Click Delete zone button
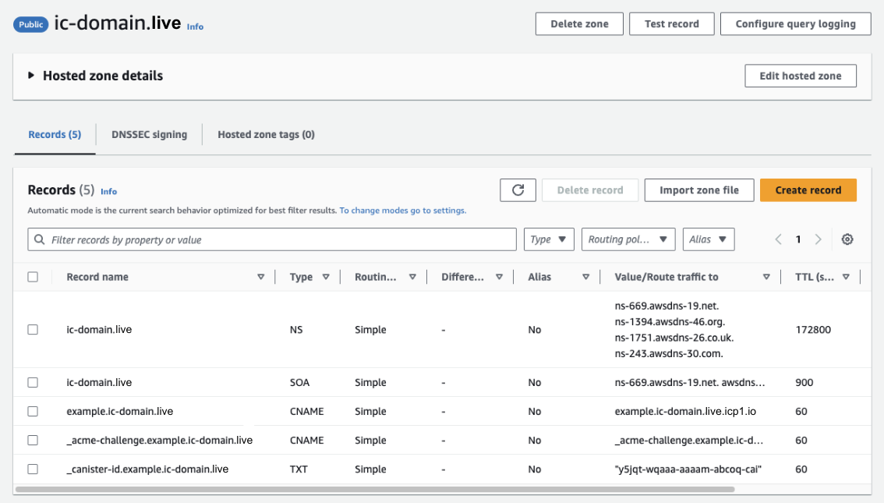The height and width of the screenshot is (503, 884). (x=579, y=23)
